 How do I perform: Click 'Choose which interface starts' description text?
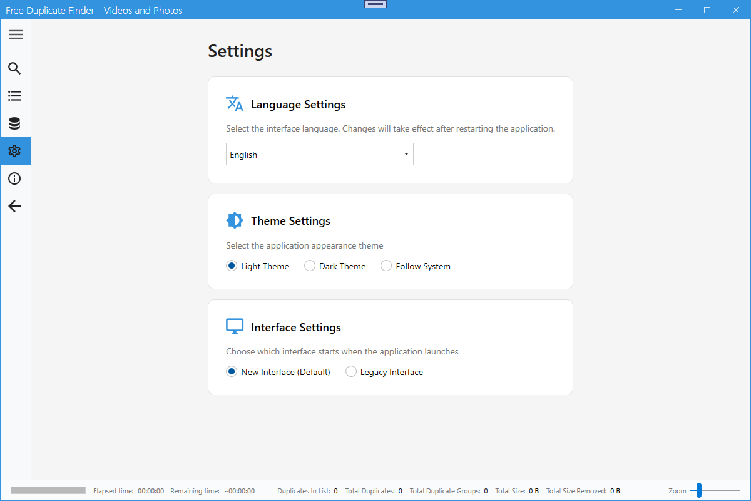(342, 352)
